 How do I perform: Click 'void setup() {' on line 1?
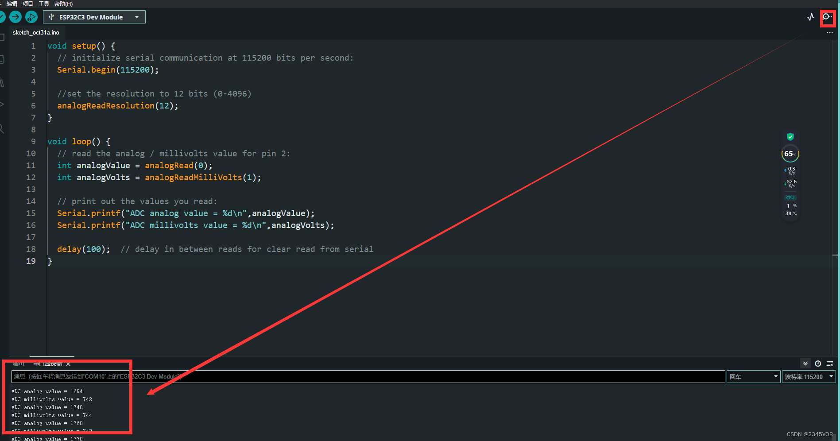click(81, 46)
